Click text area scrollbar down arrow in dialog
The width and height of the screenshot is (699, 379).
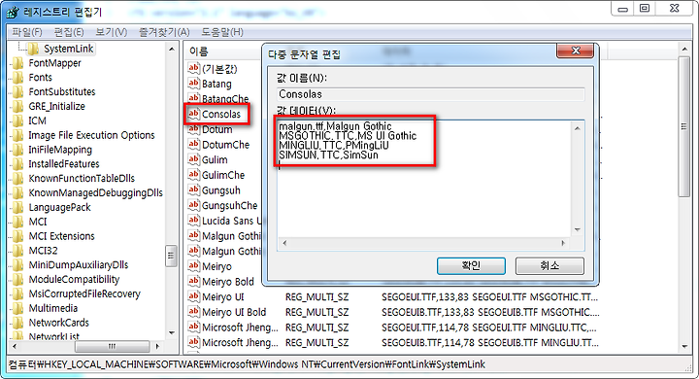click(x=578, y=229)
